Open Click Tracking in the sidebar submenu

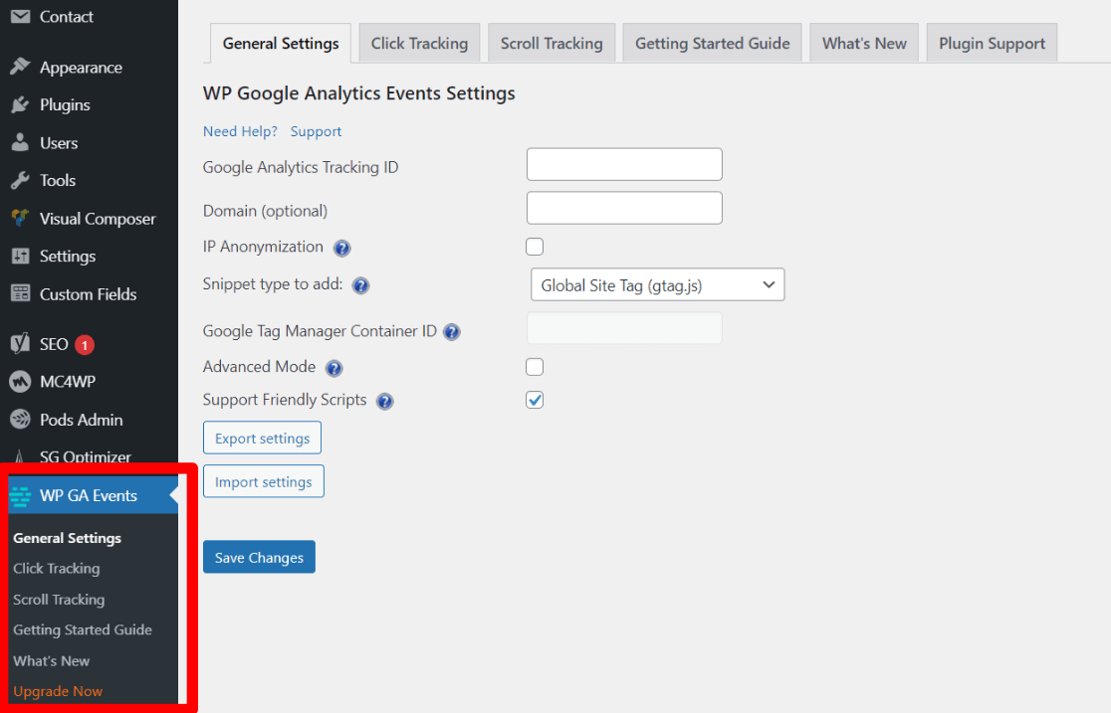tap(57, 569)
